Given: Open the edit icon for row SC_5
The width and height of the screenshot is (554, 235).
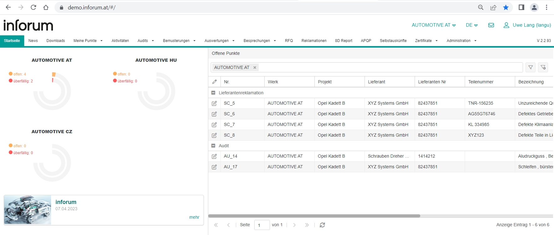Looking at the screenshot, I should click(214, 103).
